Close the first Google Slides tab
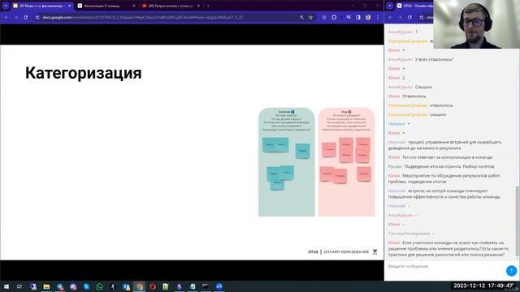Screen dimensions: 520x292 click(69, 6)
